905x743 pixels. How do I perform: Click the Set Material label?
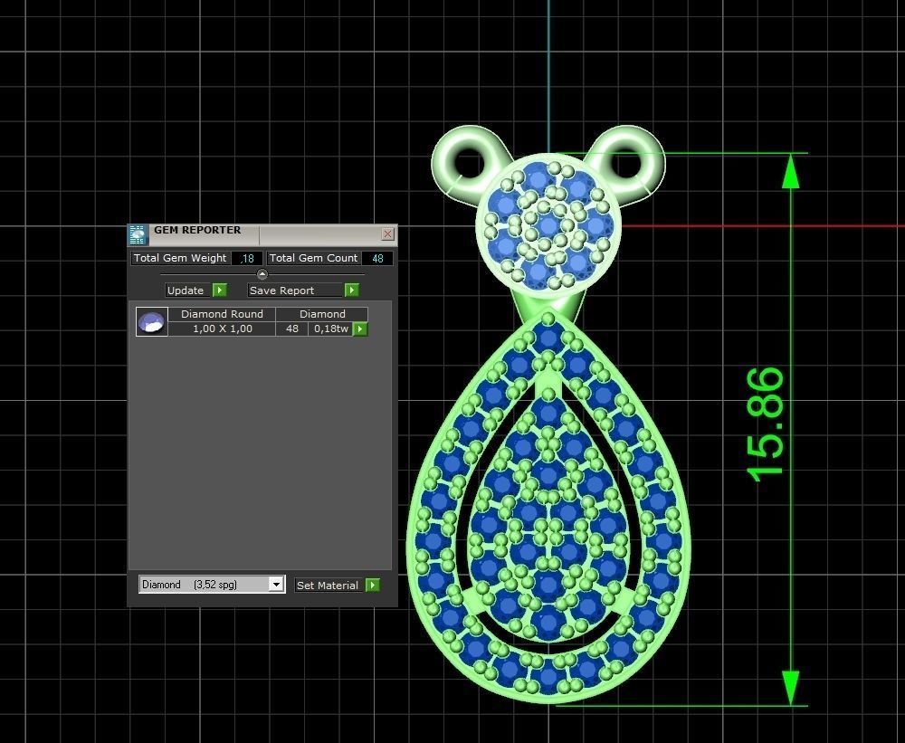(x=328, y=586)
